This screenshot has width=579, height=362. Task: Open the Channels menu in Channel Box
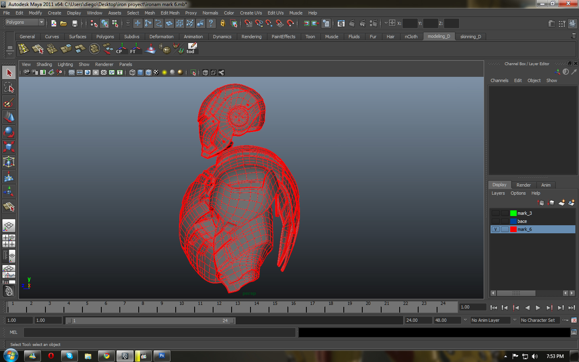(x=499, y=80)
